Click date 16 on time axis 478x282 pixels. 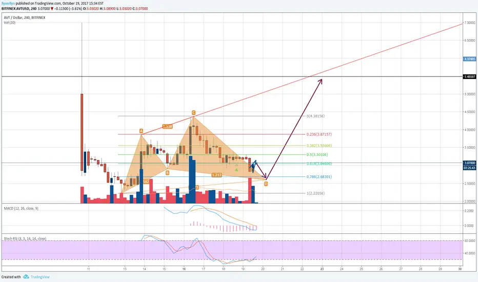coord(184,269)
